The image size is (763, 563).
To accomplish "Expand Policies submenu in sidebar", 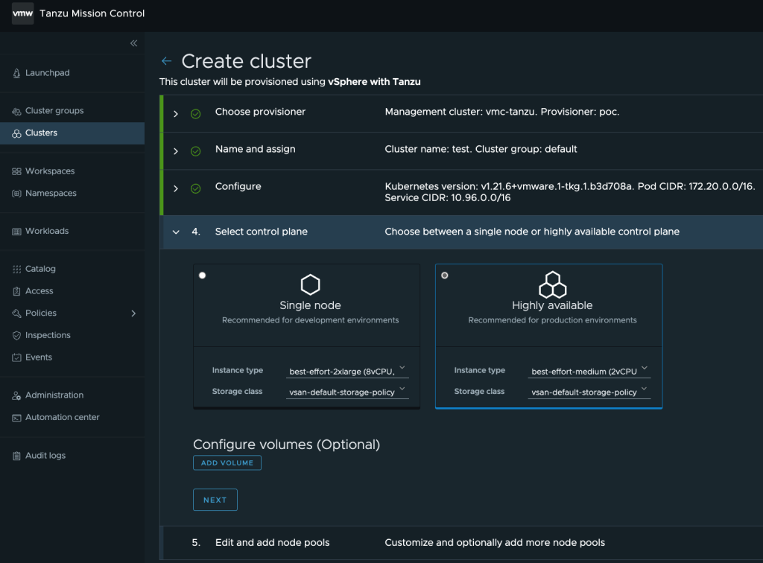I will [x=133, y=314].
